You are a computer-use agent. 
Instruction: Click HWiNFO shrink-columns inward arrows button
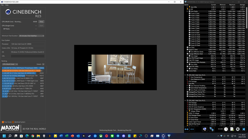(192, 129)
